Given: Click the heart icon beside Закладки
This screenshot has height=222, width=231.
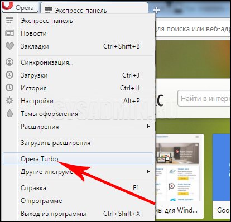Looking at the screenshot, I should (9, 46).
